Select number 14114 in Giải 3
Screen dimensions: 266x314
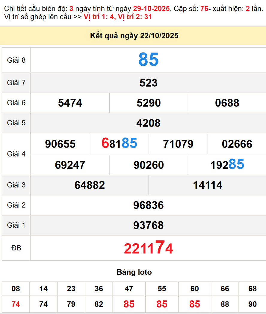tap(208, 185)
